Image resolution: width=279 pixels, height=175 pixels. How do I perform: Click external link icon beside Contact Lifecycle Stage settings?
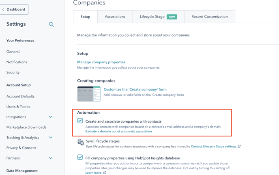[239, 146]
